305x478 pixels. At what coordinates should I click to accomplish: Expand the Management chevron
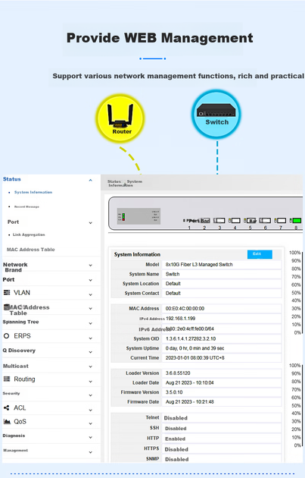(90, 452)
